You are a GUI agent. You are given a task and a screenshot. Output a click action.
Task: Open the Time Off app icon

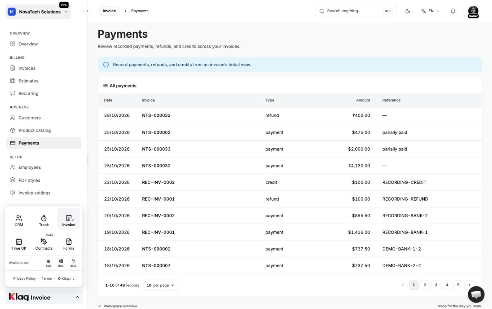(x=19, y=244)
